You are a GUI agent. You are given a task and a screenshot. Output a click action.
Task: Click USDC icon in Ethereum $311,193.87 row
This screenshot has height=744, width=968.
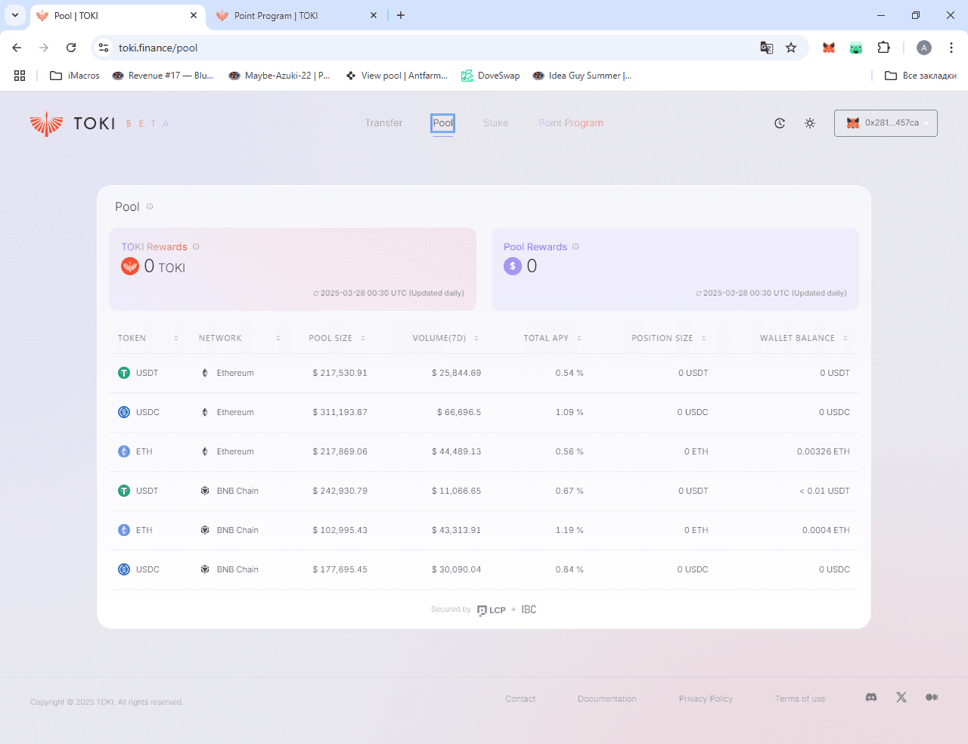pyautogui.click(x=124, y=412)
